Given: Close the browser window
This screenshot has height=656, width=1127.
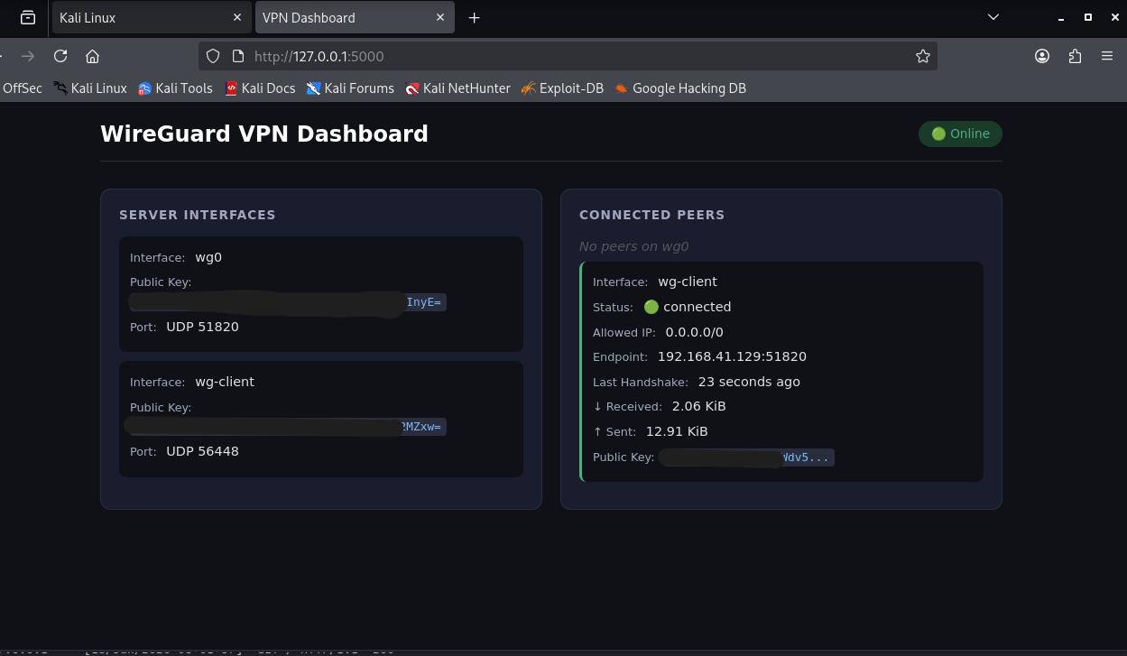Looking at the screenshot, I should point(1113,17).
